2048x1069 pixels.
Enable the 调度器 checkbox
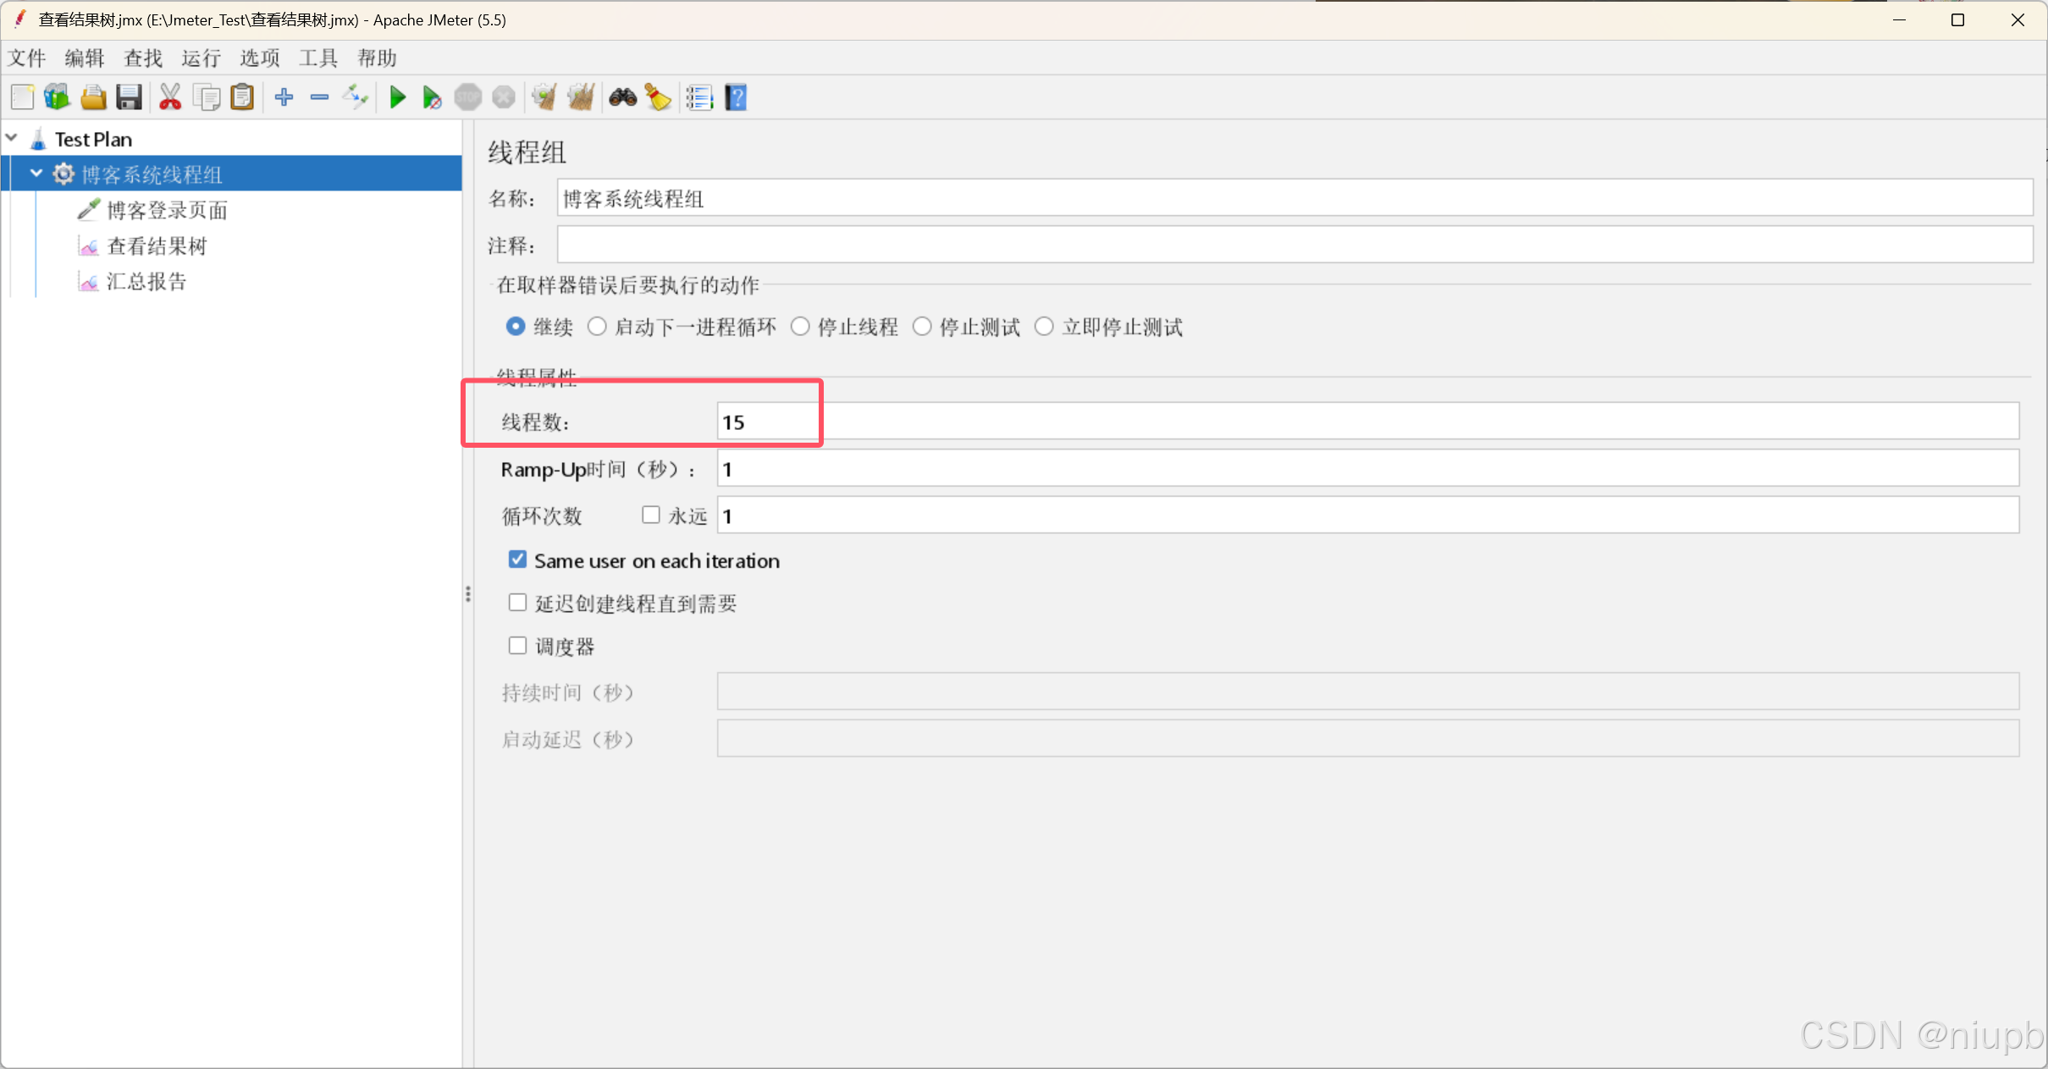pos(517,646)
